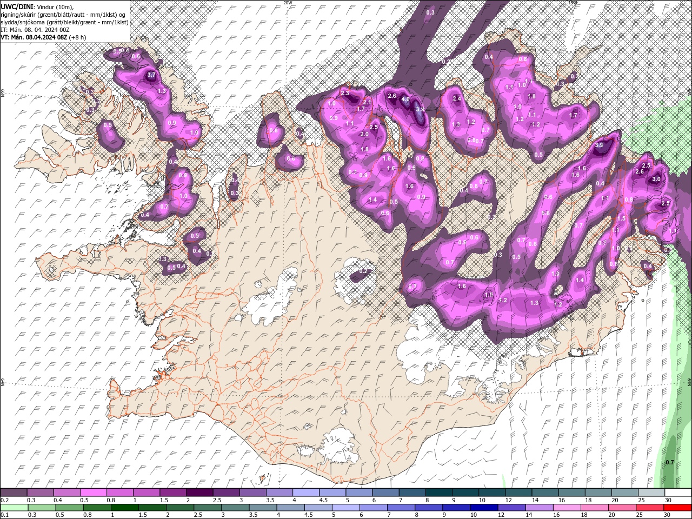Click the 3.7 snowfall value in the Westfjords
692x519 pixels.
tap(151, 75)
